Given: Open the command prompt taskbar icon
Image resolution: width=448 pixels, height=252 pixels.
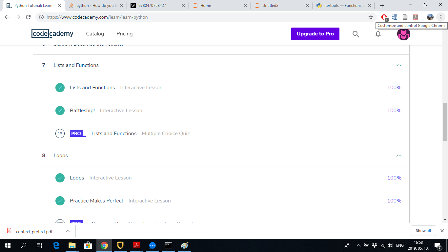Looking at the screenshot, I should [x=169, y=245].
